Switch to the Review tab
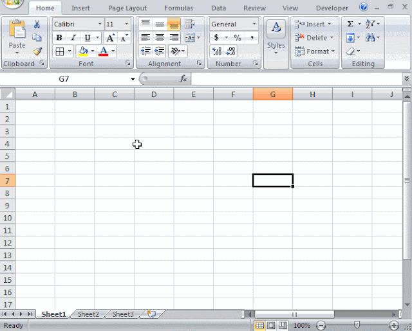 (254, 8)
